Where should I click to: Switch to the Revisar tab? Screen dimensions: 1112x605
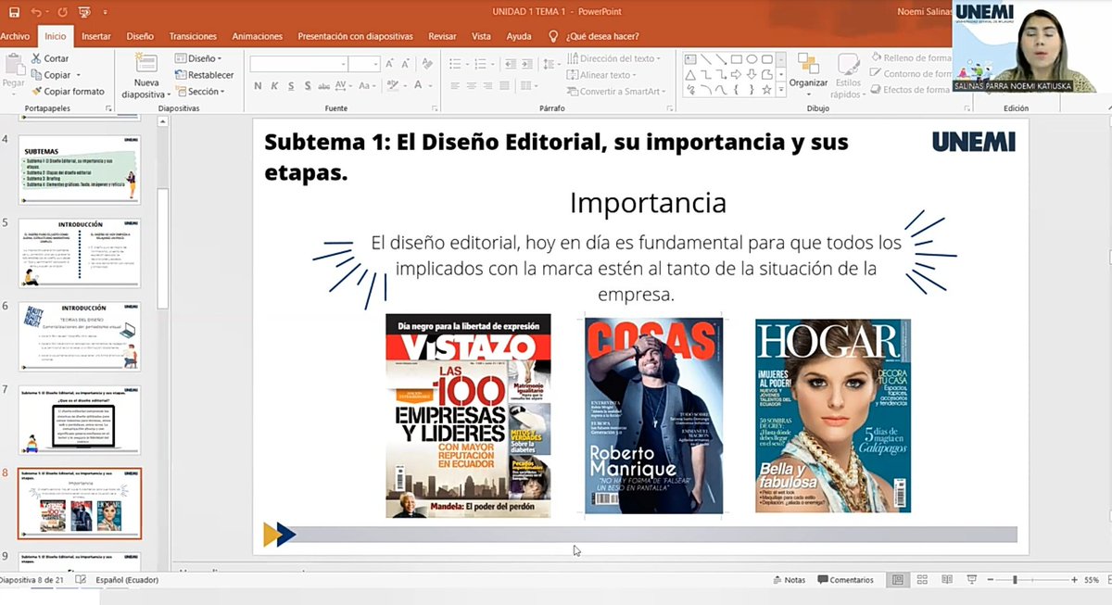tap(442, 36)
